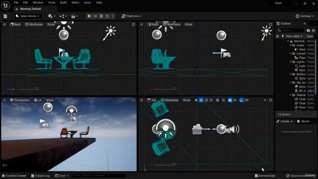Toggle surface snapping in Top viewport
318x179 pixels.
pos(224,100)
